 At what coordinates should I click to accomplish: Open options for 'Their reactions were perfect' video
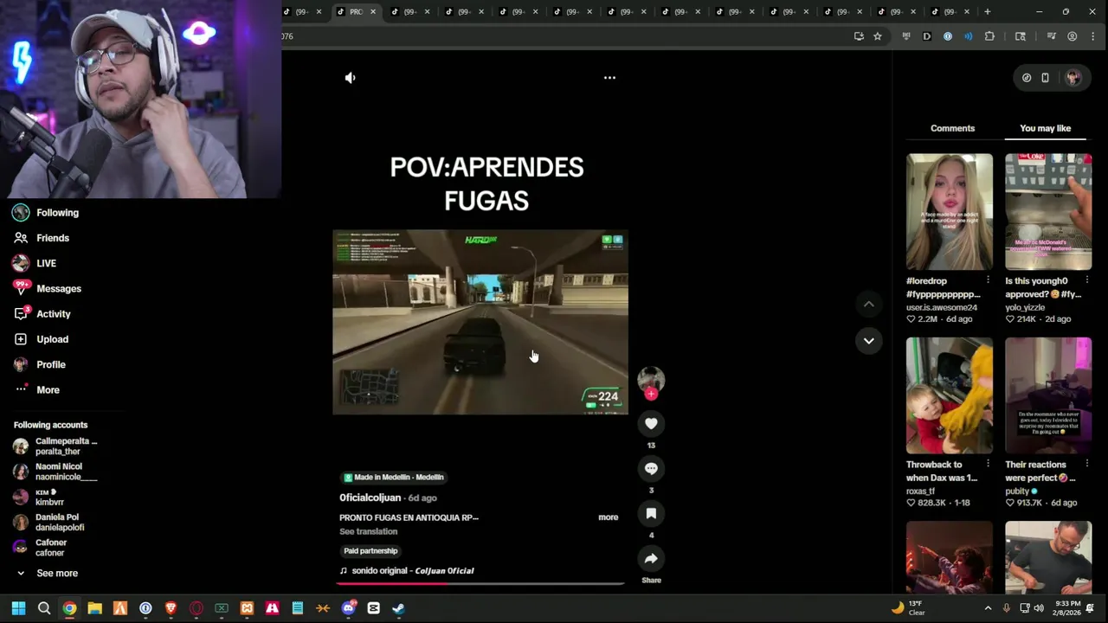click(1087, 464)
